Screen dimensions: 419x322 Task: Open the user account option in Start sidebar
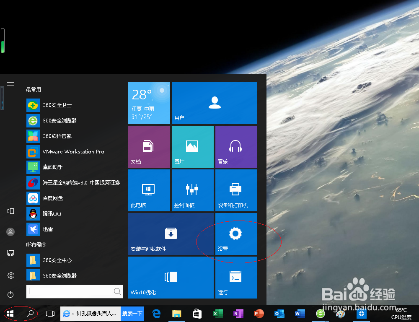click(x=10, y=231)
